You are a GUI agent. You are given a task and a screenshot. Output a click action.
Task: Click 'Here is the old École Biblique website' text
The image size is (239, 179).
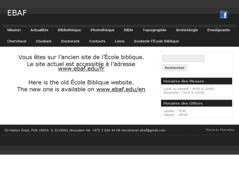pos(81,82)
